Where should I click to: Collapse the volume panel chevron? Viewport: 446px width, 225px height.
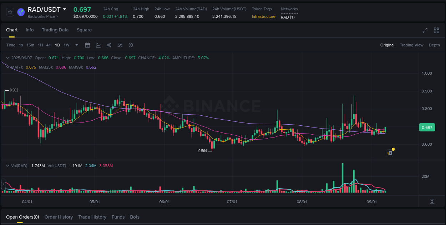click(8, 165)
